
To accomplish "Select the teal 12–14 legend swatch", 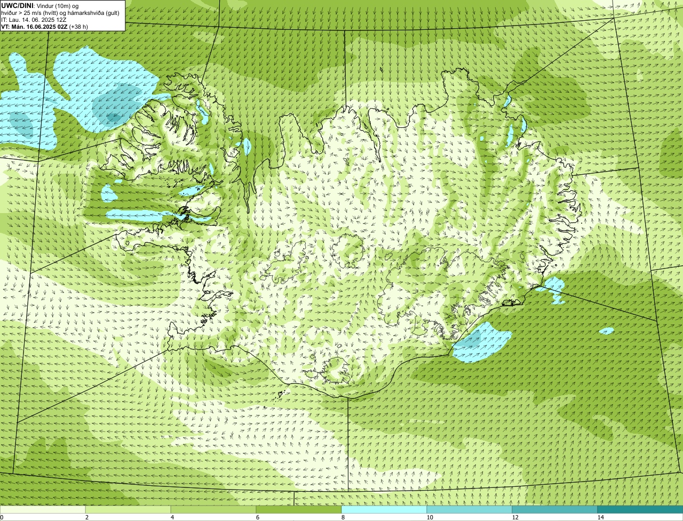I will click(x=555, y=509).
